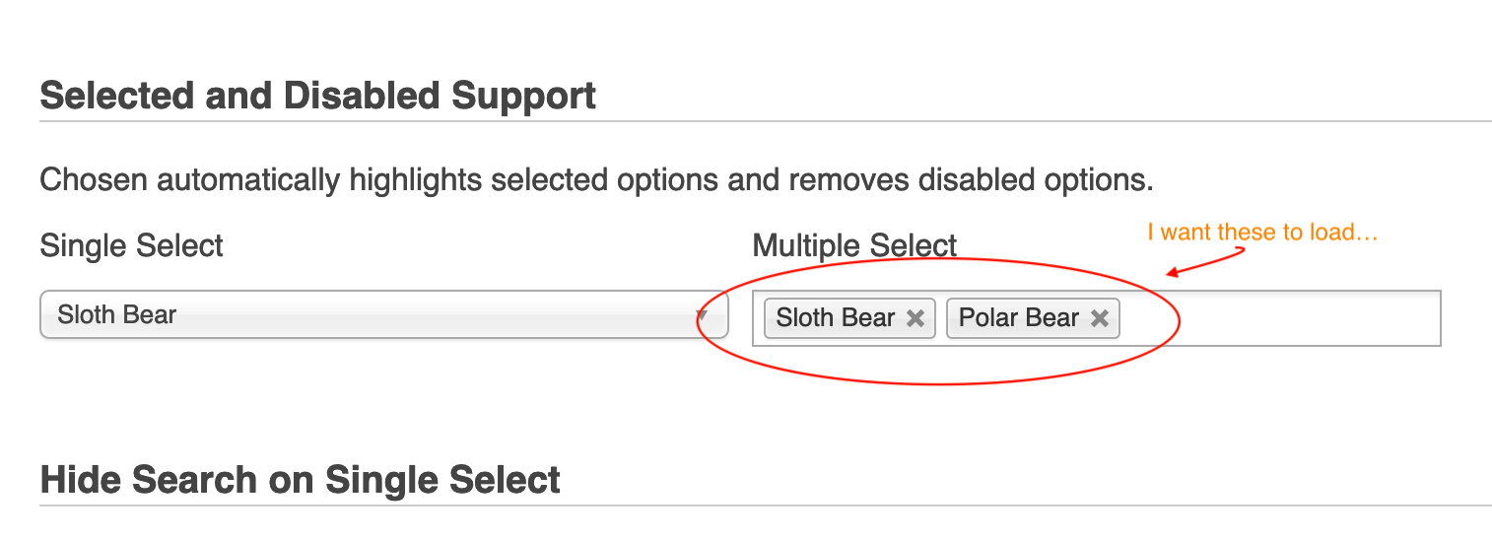Select the Polar Bear chip in Multiple Select
Image resolution: width=1492 pixels, height=539 pixels.
click(1018, 318)
